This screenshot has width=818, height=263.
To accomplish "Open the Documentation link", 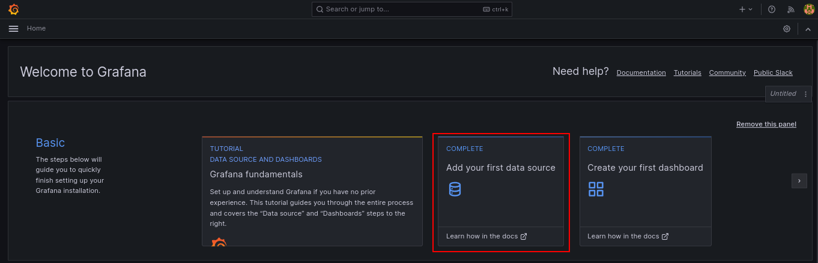I will pos(641,72).
